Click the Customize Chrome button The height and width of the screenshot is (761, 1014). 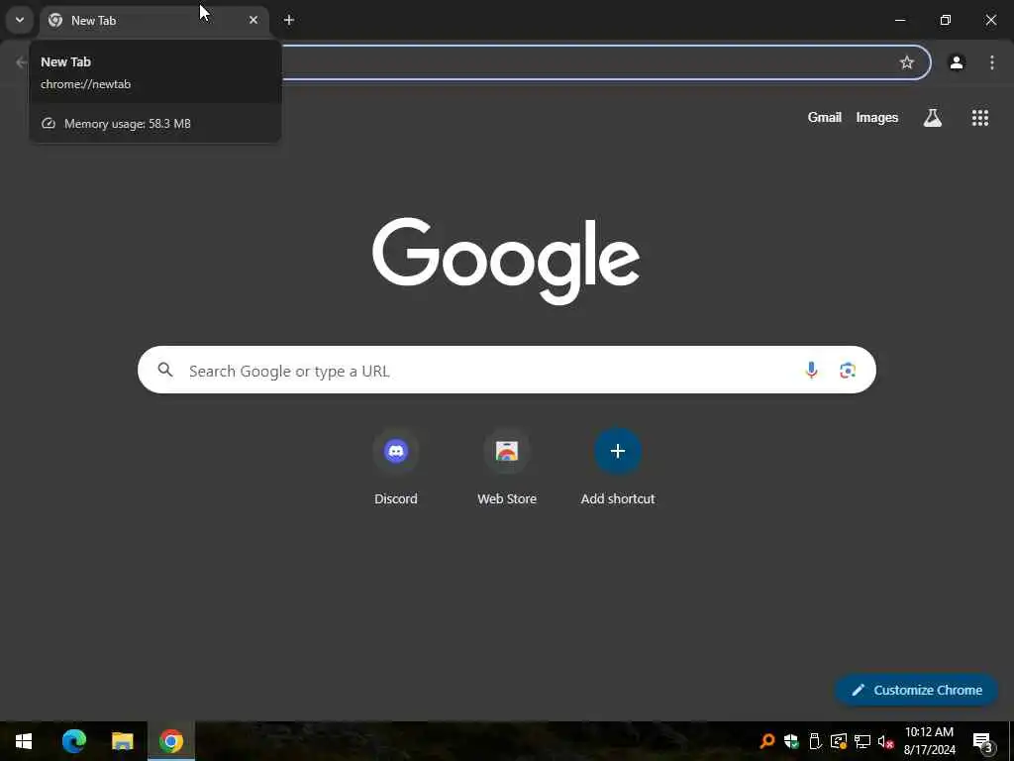(x=916, y=690)
